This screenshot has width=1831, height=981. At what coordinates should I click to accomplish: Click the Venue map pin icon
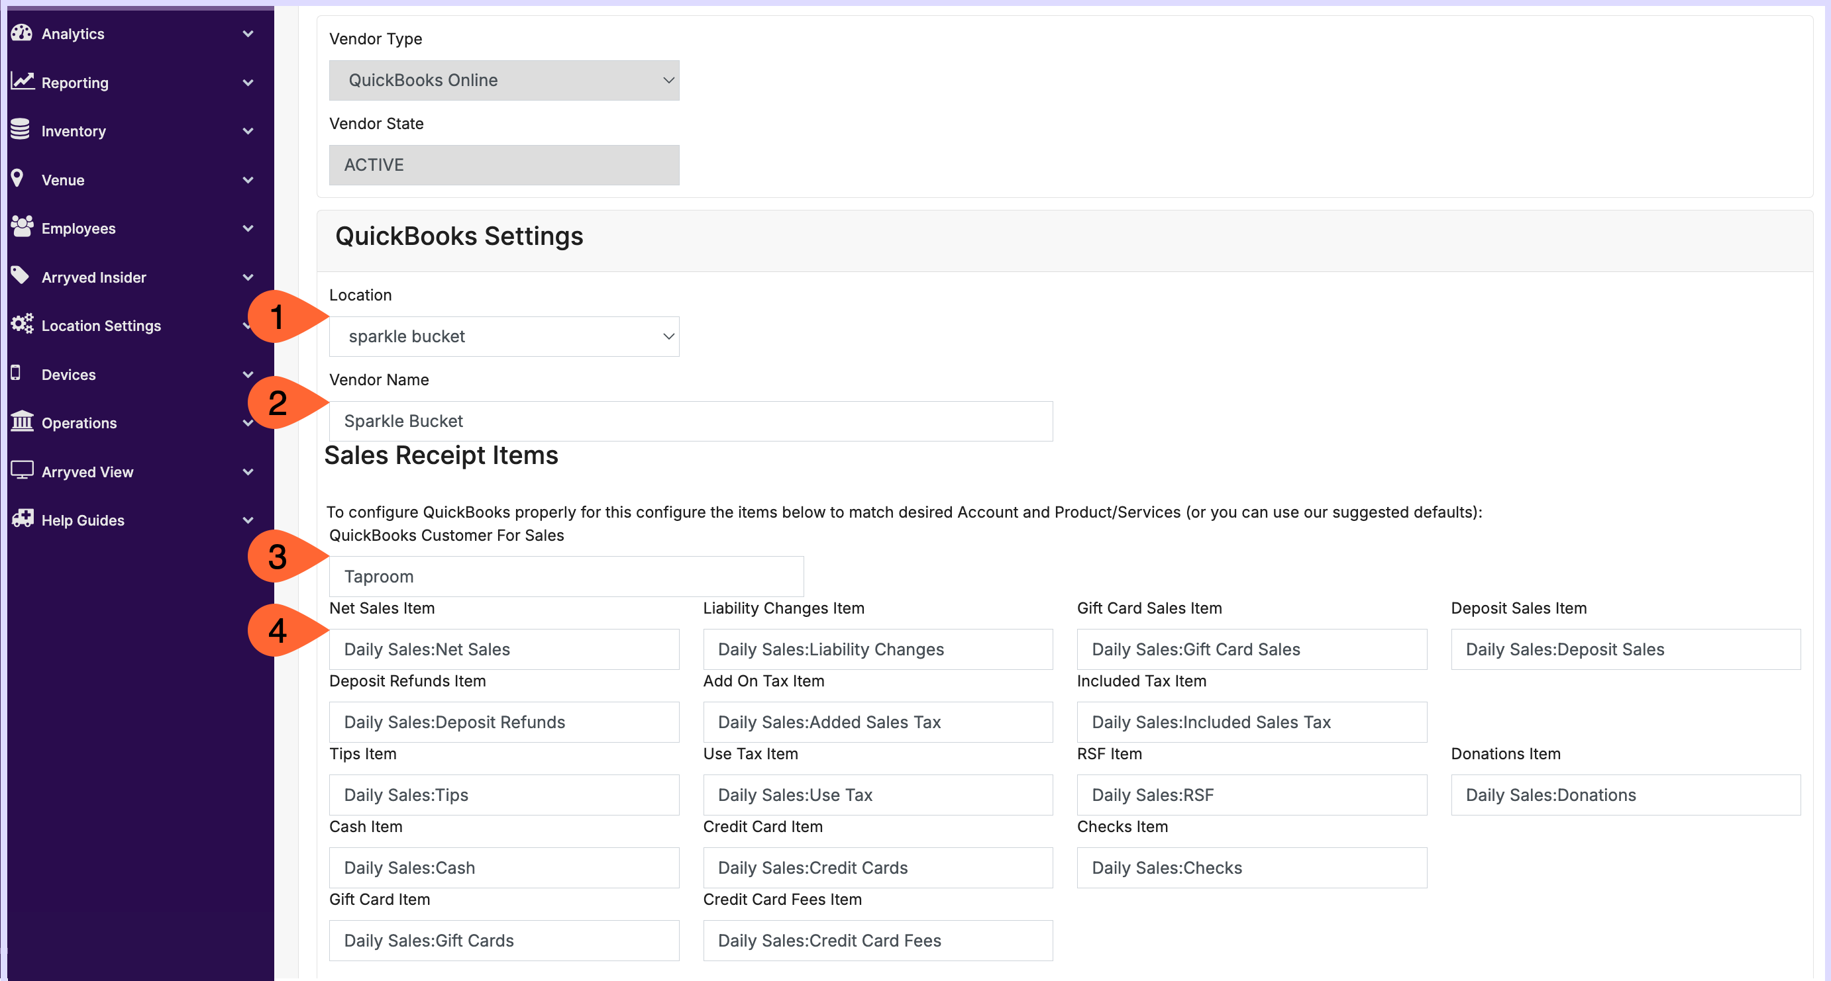pyautogui.click(x=18, y=178)
